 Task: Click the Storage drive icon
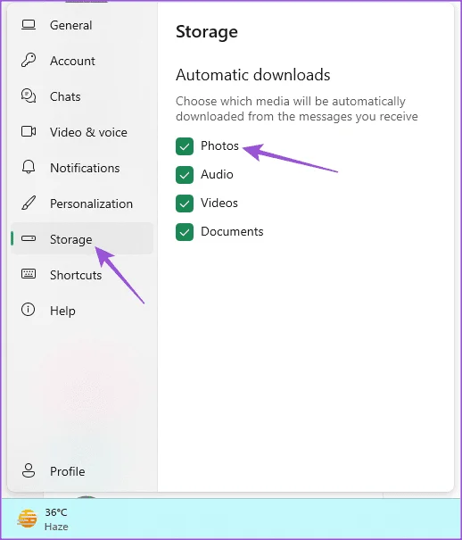pyautogui.click(x=29, y=238)
